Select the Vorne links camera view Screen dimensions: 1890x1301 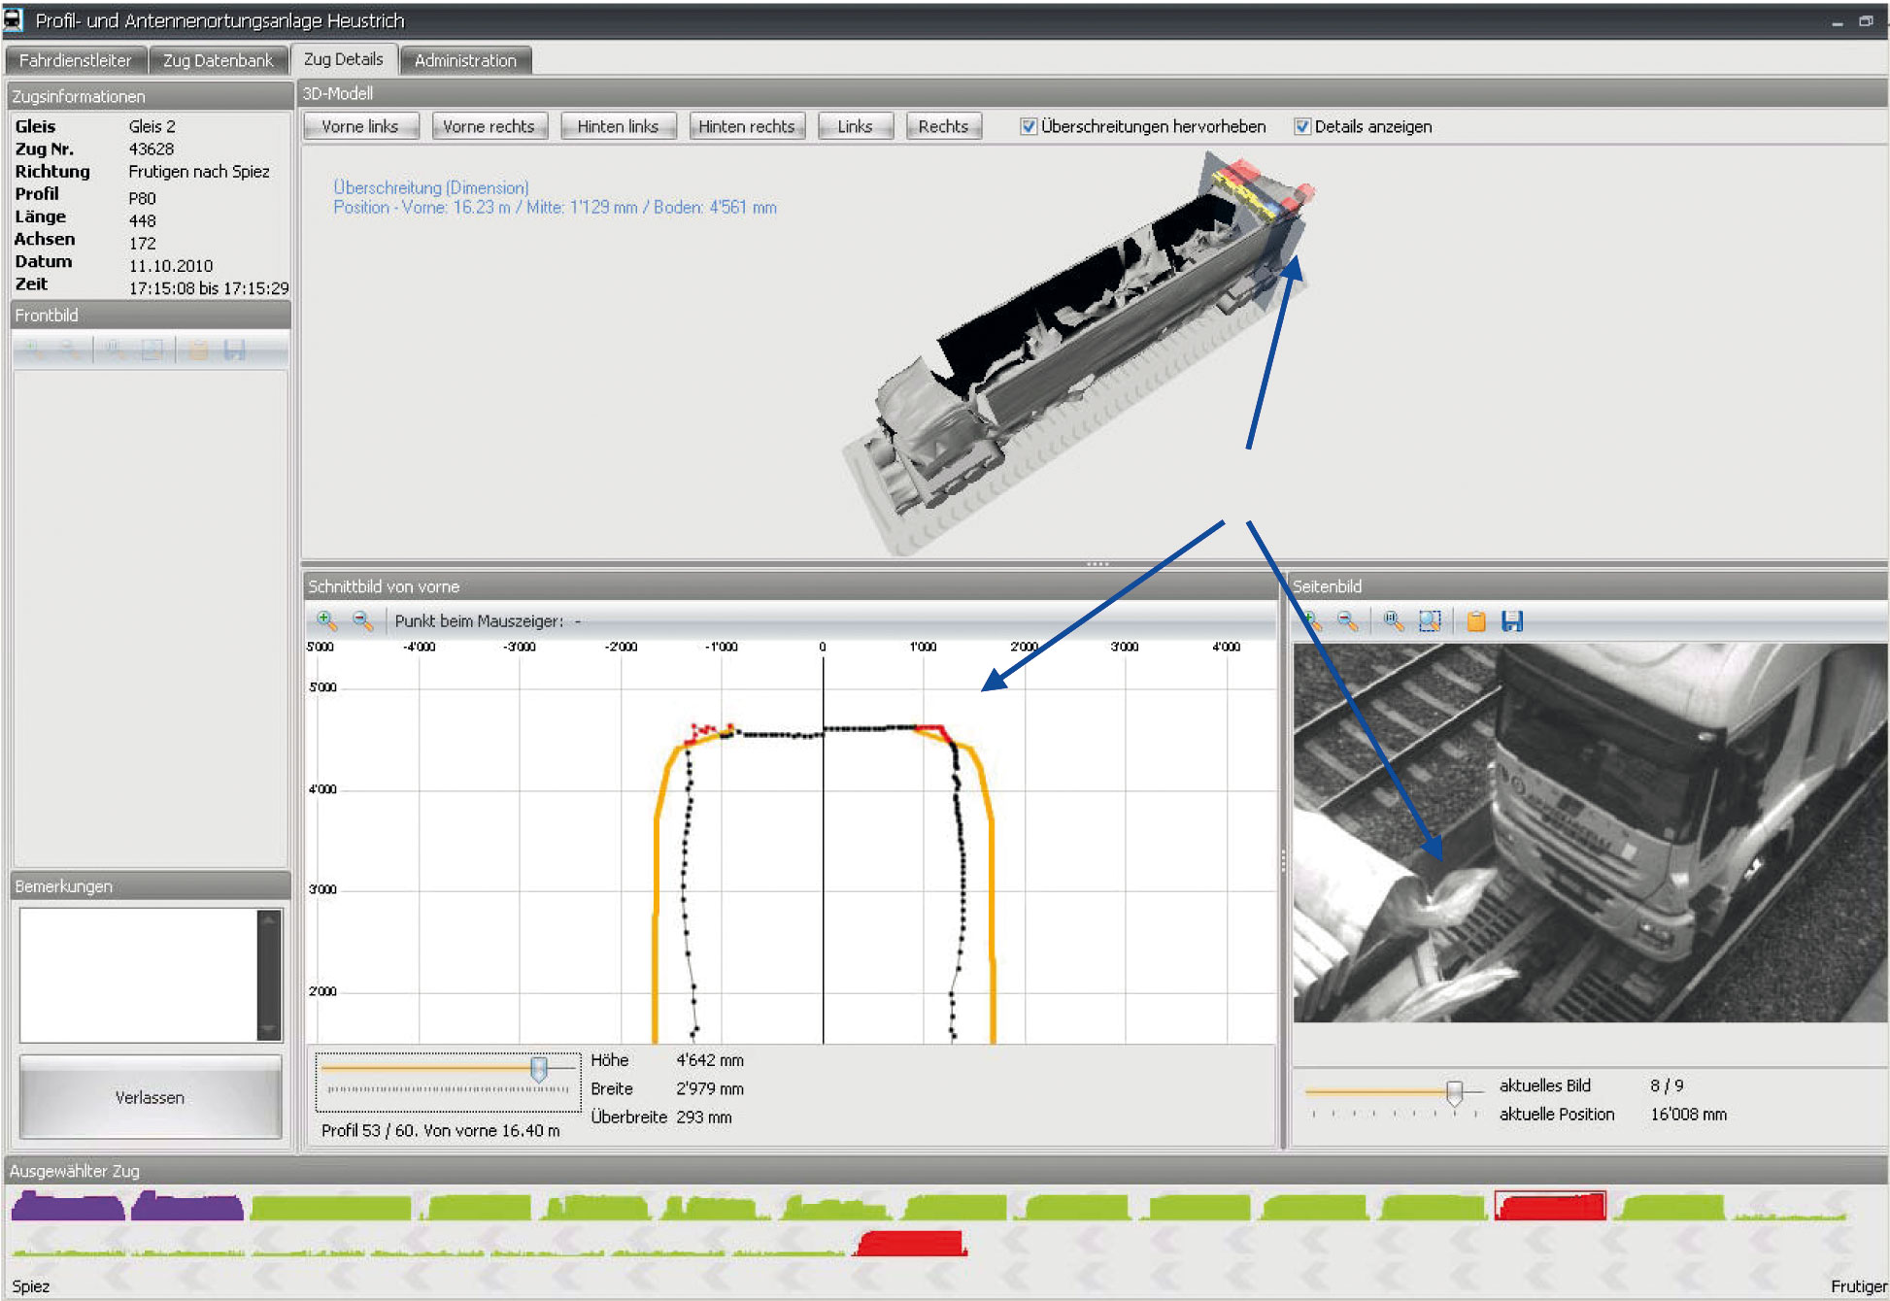(359, 125)
